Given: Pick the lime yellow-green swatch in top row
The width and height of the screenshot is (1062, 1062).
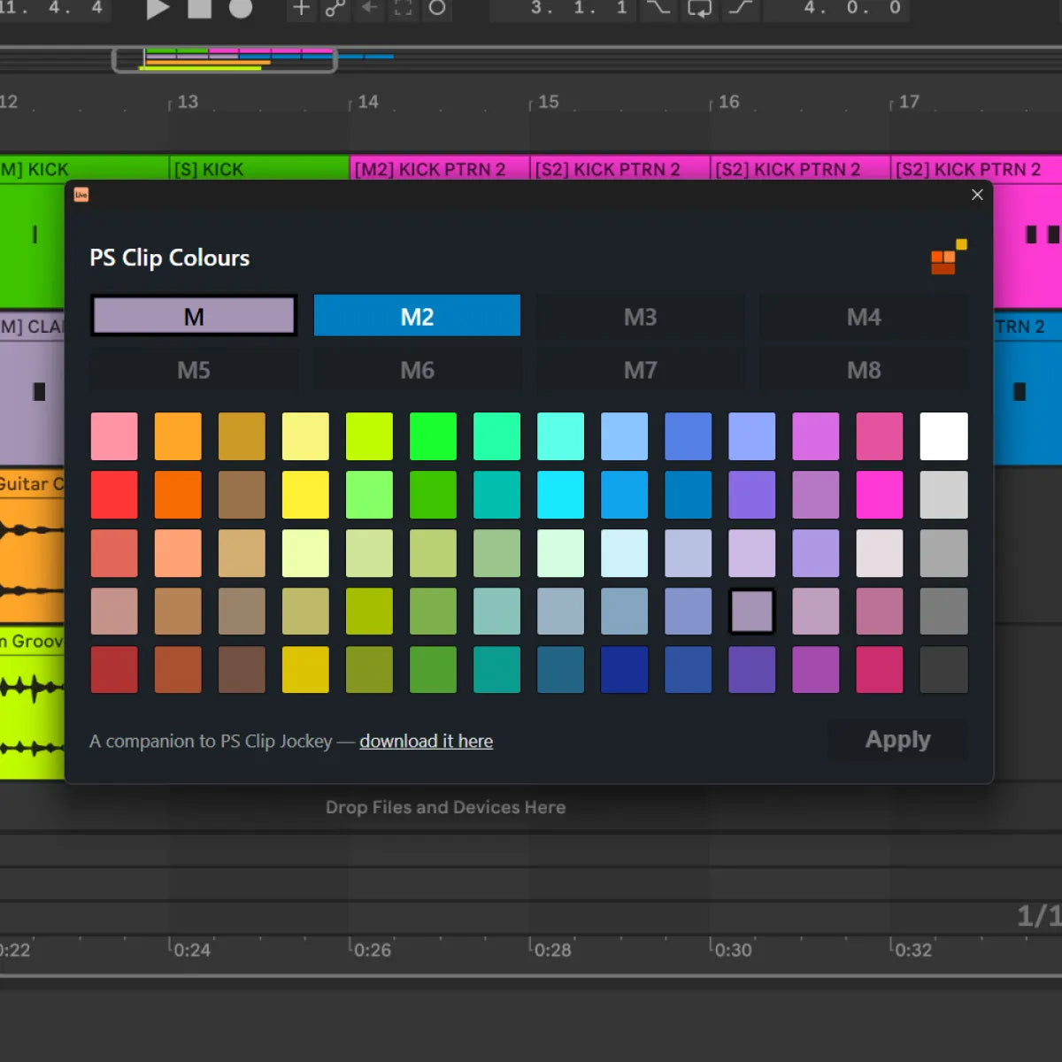Looking at the screenshot, I should [369, 436].
